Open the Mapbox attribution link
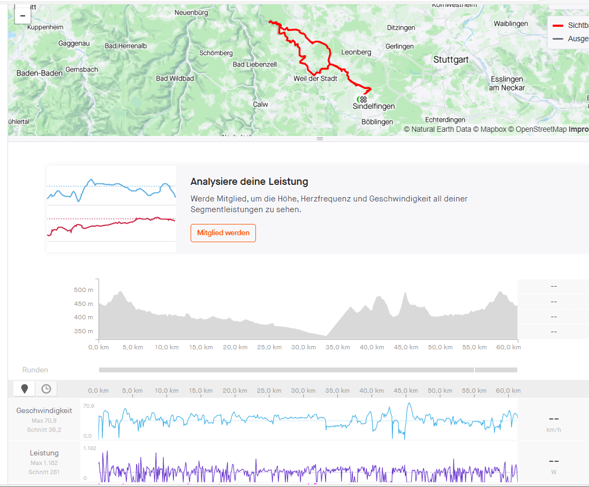The height and width of the screenshot is (487, 589). 490,129
